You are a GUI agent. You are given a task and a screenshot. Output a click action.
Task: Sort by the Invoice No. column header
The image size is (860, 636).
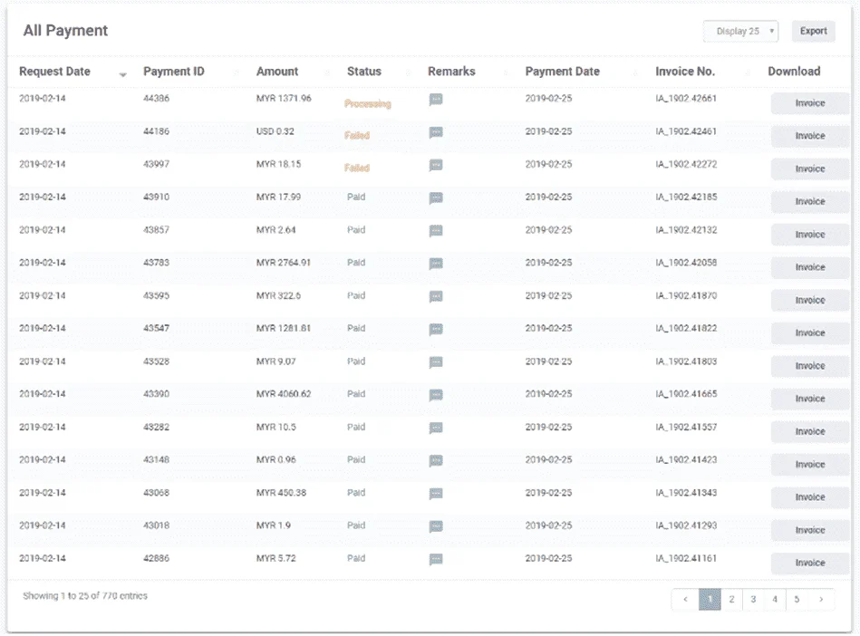(685, 72)
